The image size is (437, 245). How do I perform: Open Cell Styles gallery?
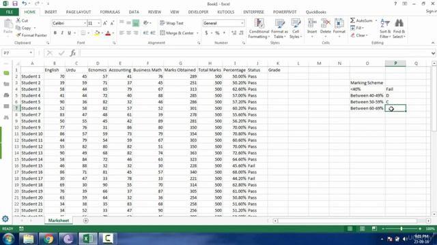(296, 29)
